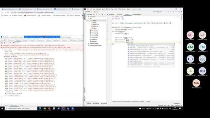Switch to the Elements tab in DevTools
Screen dimensions: 210x118
pyautogui.click(x=11, y=40)
